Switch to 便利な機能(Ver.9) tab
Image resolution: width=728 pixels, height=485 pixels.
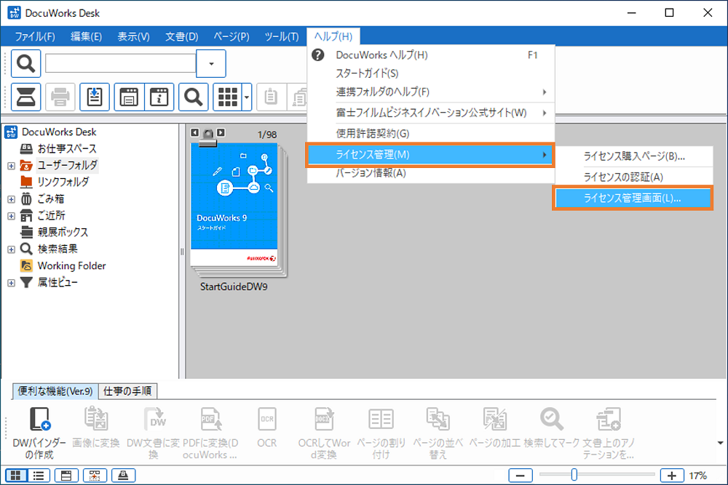pyautogui.click(x=55, y=391)
